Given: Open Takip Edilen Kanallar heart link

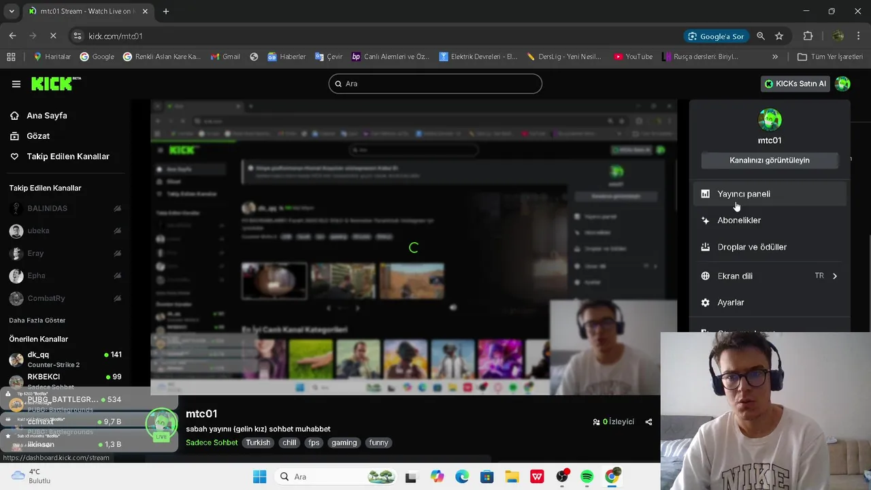Looking at the screenshot, I should point(59,157).
